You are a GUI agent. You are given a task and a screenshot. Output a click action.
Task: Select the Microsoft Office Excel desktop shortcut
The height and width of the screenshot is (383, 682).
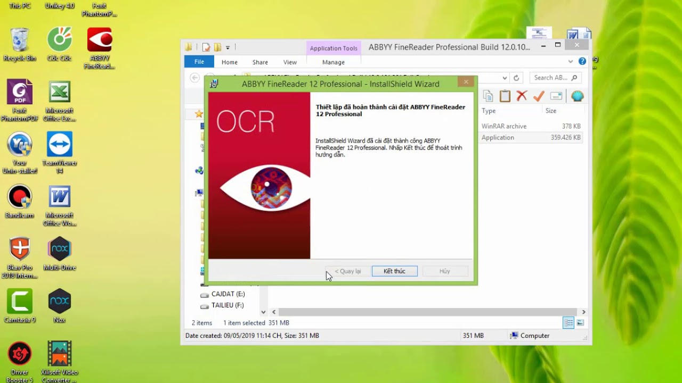pos(60,101)
